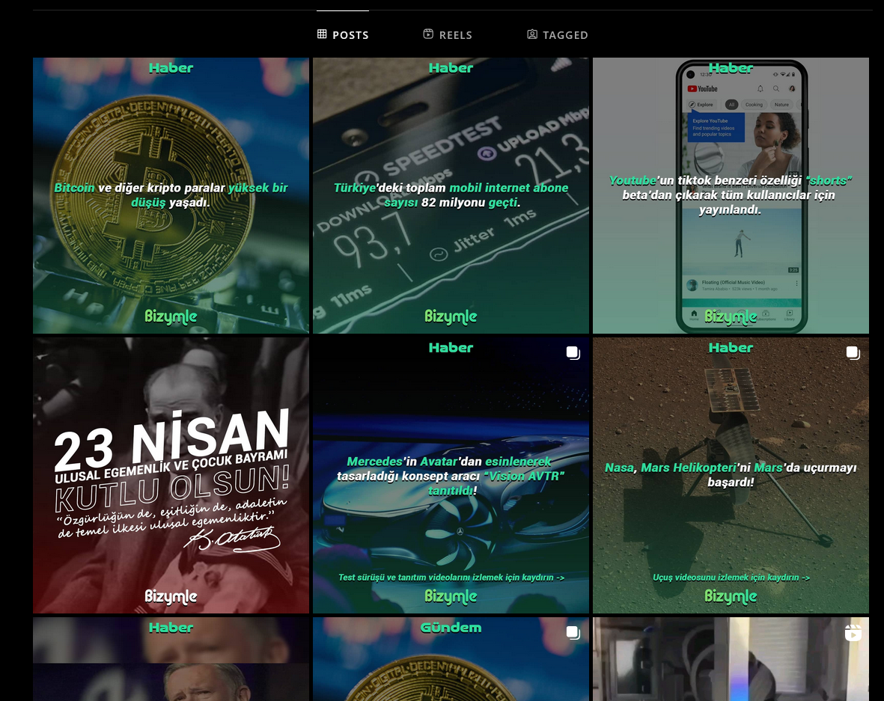This screenshot has height=701, width=884.
Task: Open the Türkiye mobil internet Speedtest post
Action: (x=451, y=195)
